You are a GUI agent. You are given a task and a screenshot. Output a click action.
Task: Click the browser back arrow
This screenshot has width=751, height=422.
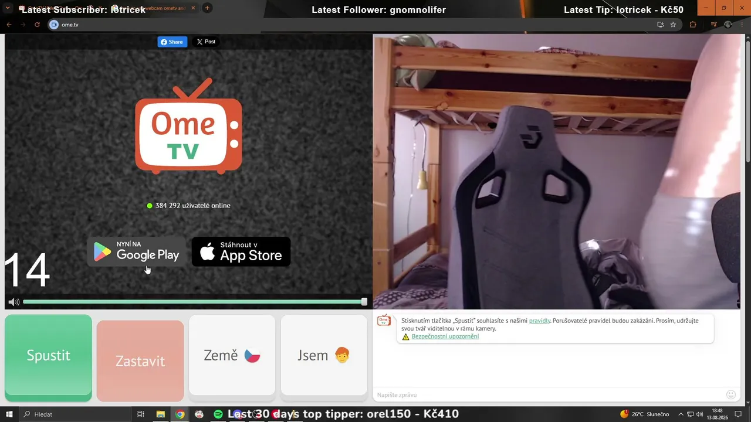click(x=9, y=25)
